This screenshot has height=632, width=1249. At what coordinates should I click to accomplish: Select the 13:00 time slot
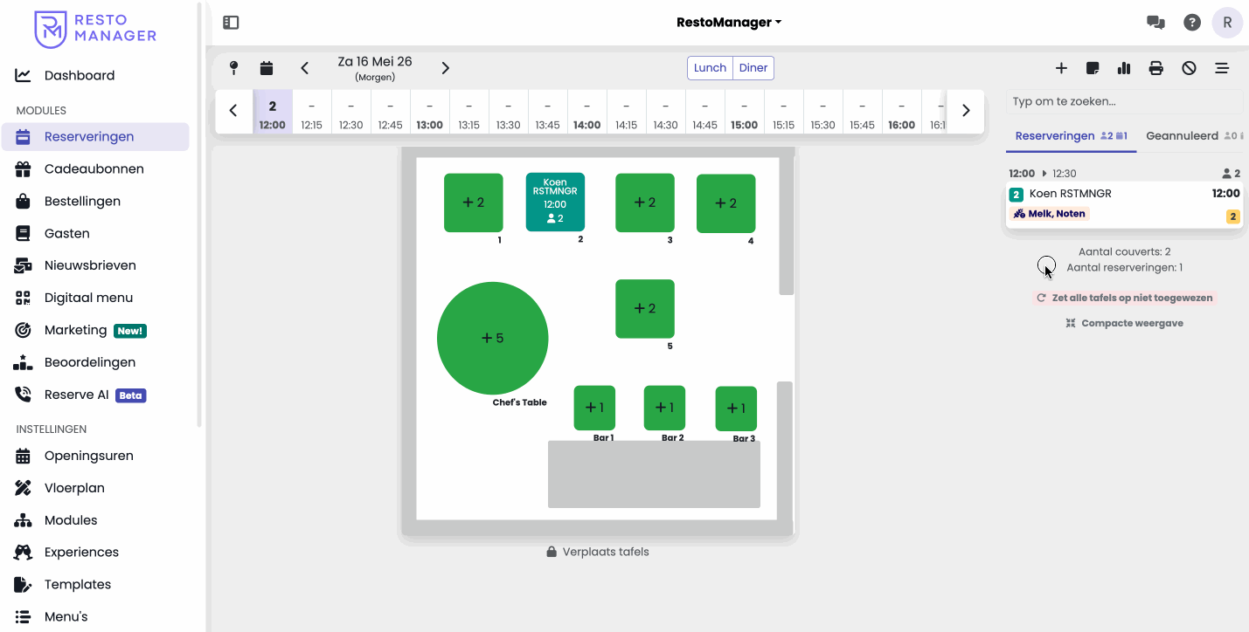pyautogui.click(x=429, y=115)
